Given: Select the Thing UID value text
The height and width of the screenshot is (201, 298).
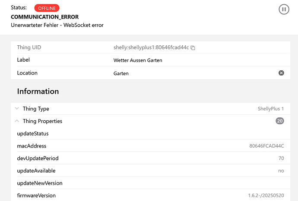Looking at the screenshot, I should [x=151, y=47].
